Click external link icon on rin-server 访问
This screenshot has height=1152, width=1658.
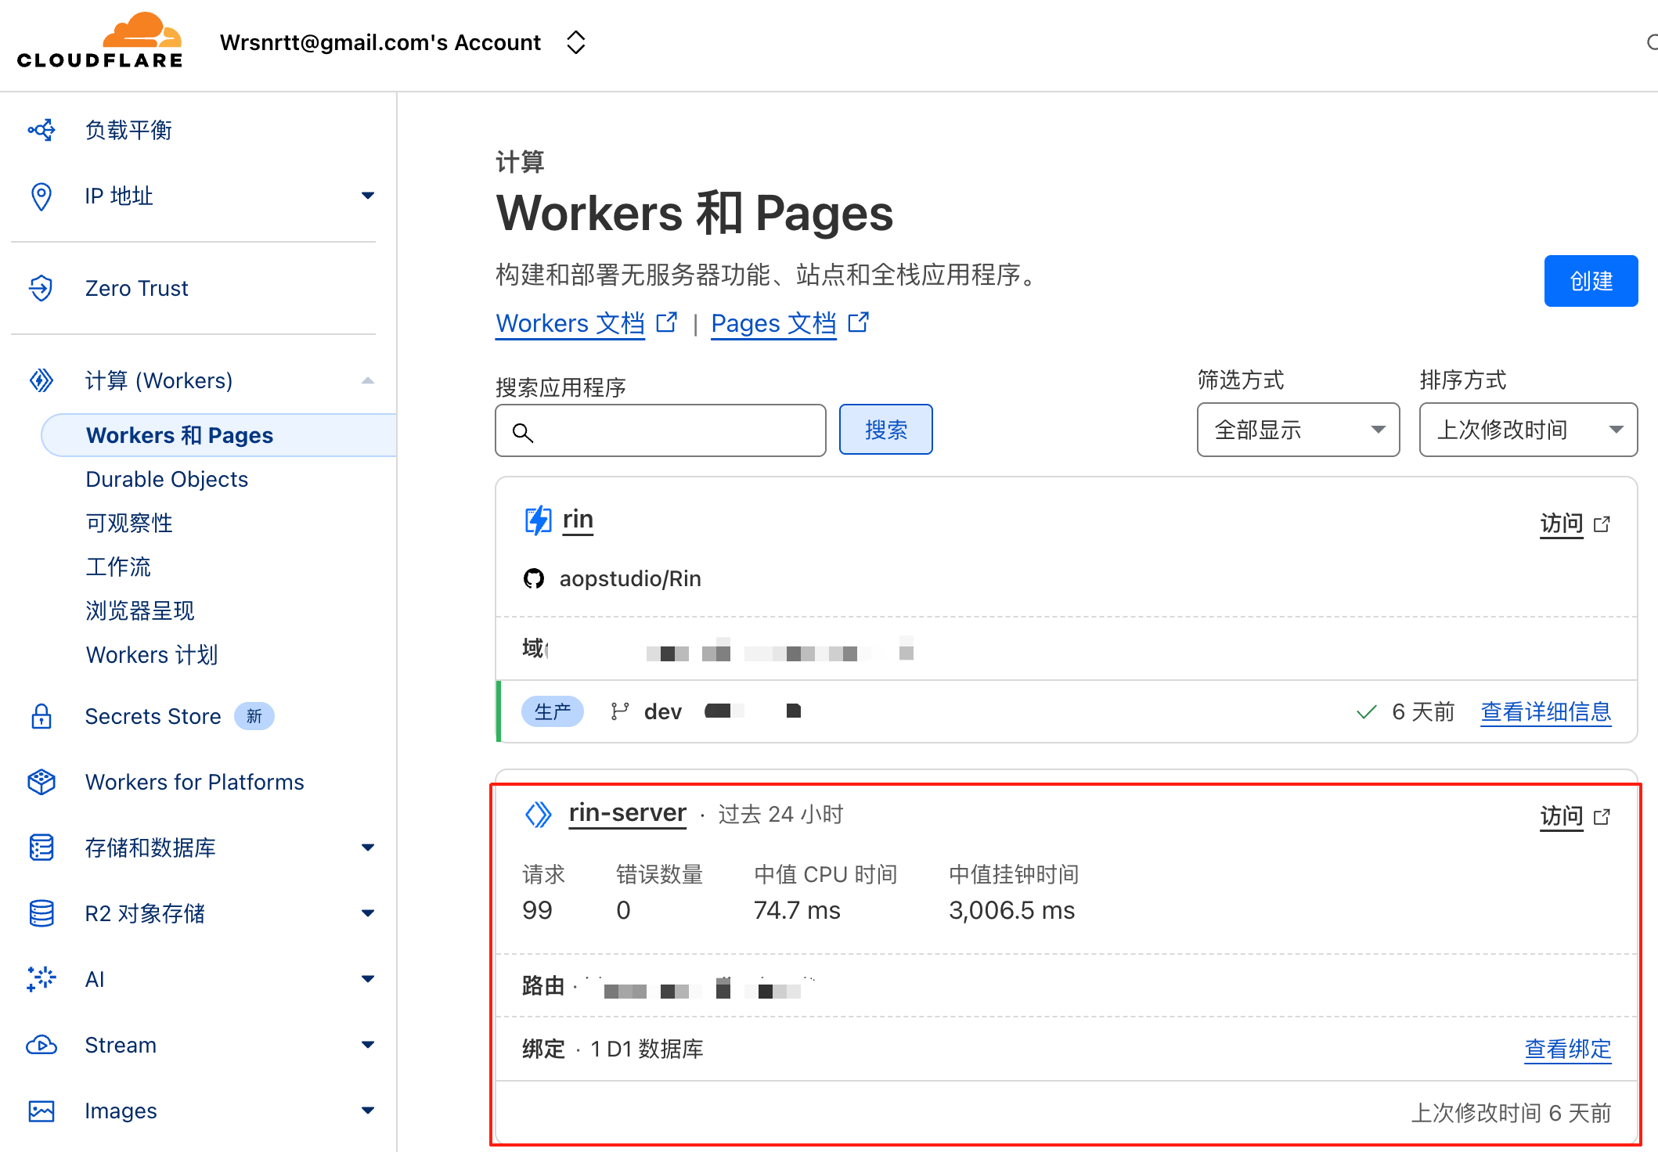coord(1602,816)
